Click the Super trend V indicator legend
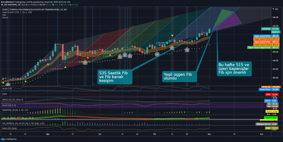Screen dimensions: 283x142 click(17, 12)
